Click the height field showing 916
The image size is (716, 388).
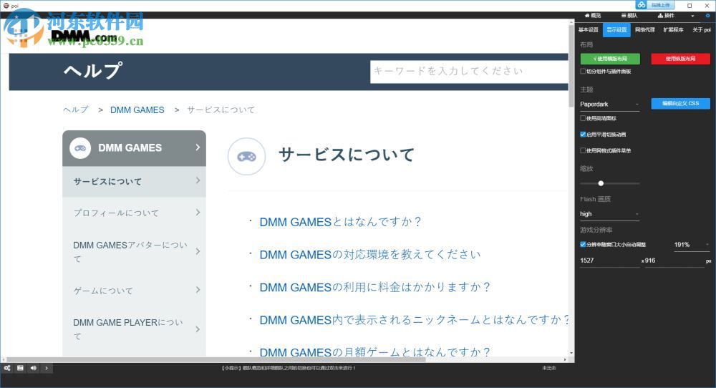(x=674, y=261)
